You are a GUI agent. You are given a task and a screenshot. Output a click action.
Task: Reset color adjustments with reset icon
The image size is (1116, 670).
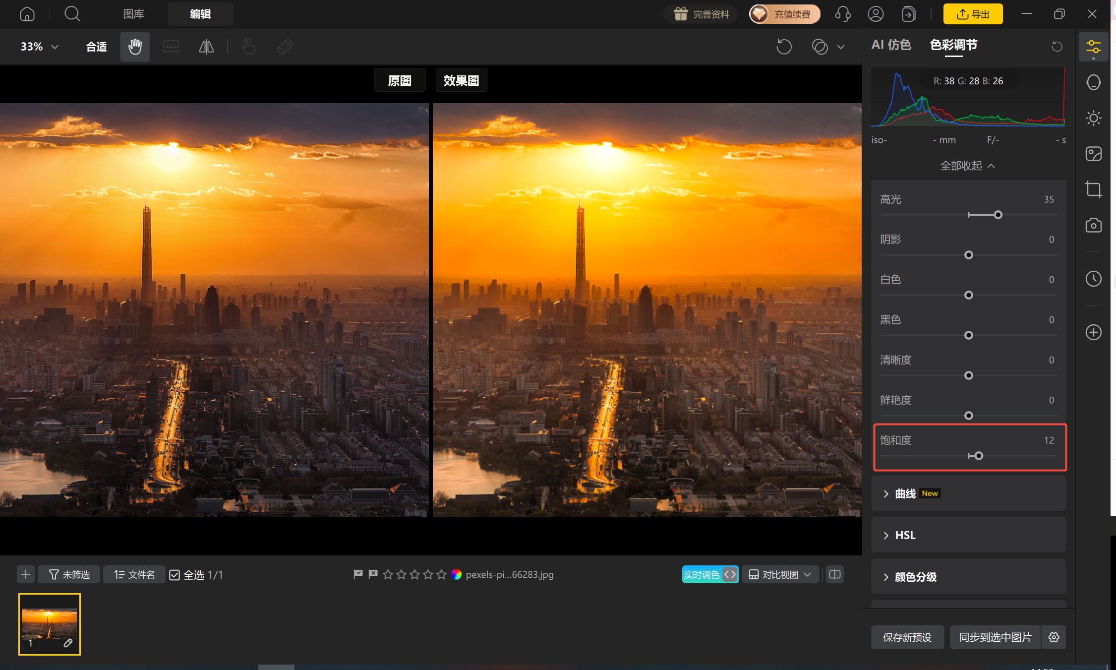click(x=1057, y=46)
